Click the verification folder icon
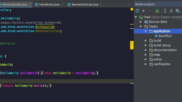182x102 pixels. (x=151, y=64)
